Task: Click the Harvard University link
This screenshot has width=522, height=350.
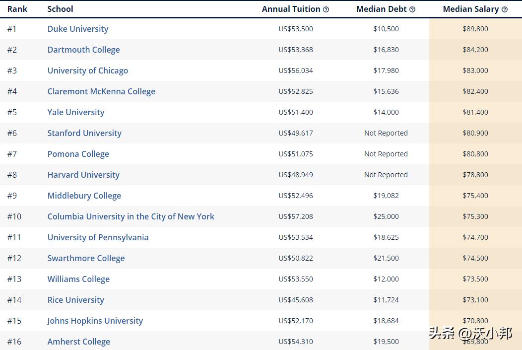Action: pos(83,175)
